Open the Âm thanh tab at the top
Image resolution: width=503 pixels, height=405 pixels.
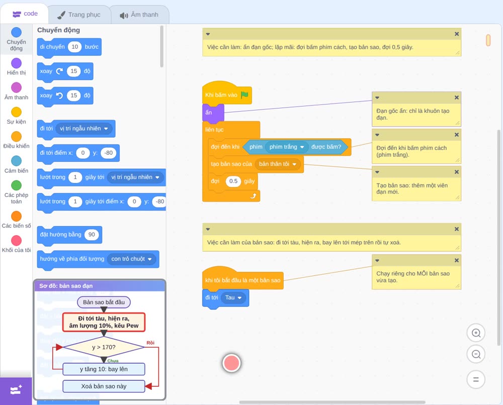tap(139, 15)
